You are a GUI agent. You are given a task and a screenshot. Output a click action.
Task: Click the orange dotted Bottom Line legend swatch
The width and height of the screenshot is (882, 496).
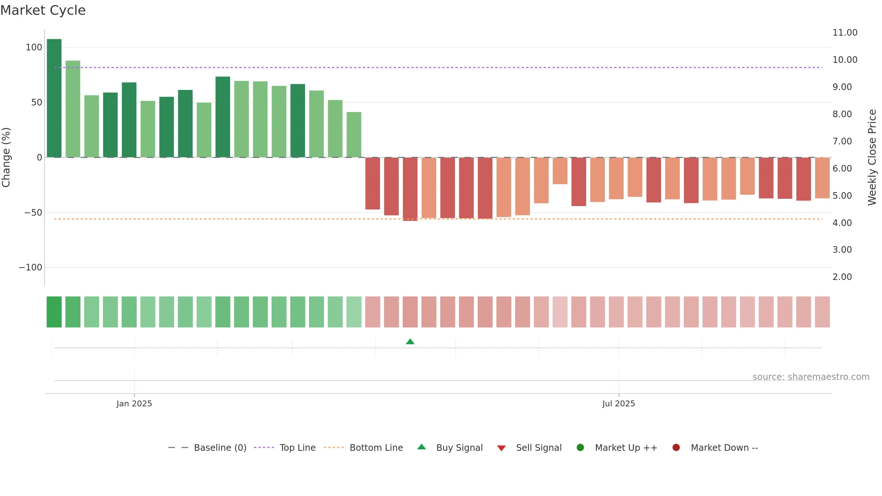coord(334,448)
